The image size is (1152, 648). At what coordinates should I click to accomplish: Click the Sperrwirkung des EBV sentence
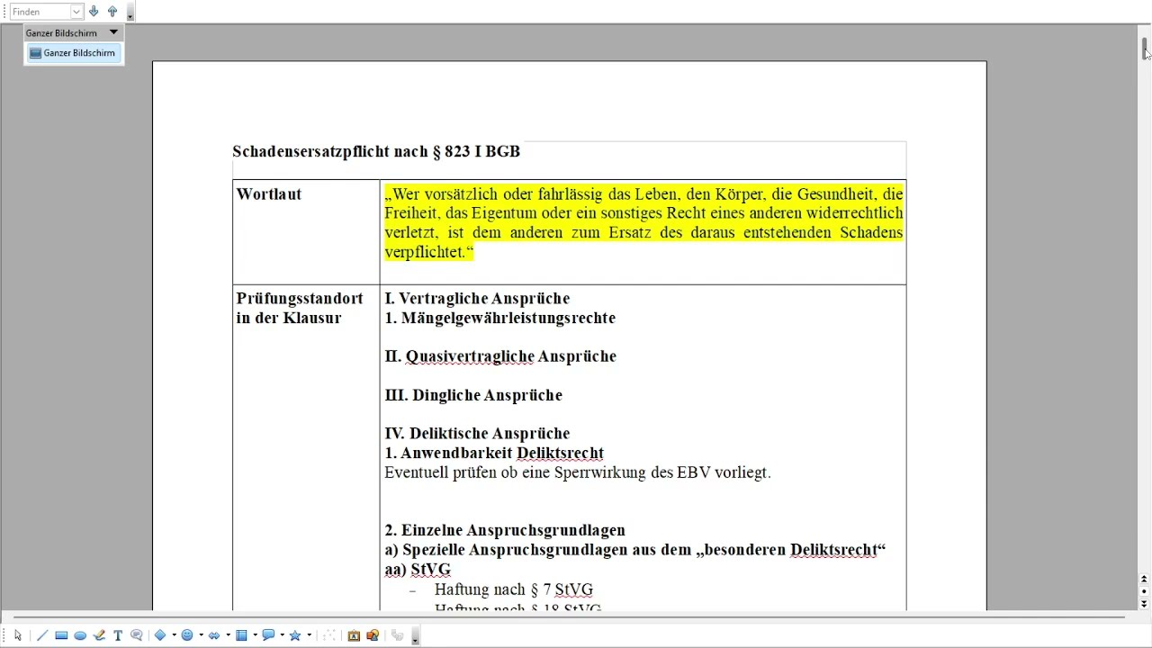(x=578, y=472)
